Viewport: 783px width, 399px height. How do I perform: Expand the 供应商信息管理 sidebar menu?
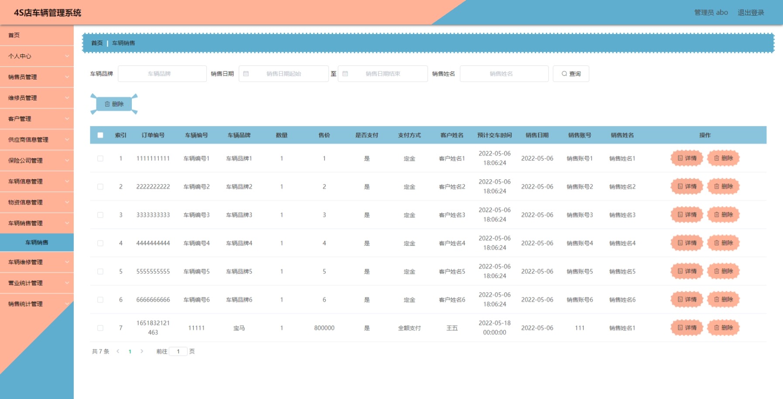coord(37,140)
